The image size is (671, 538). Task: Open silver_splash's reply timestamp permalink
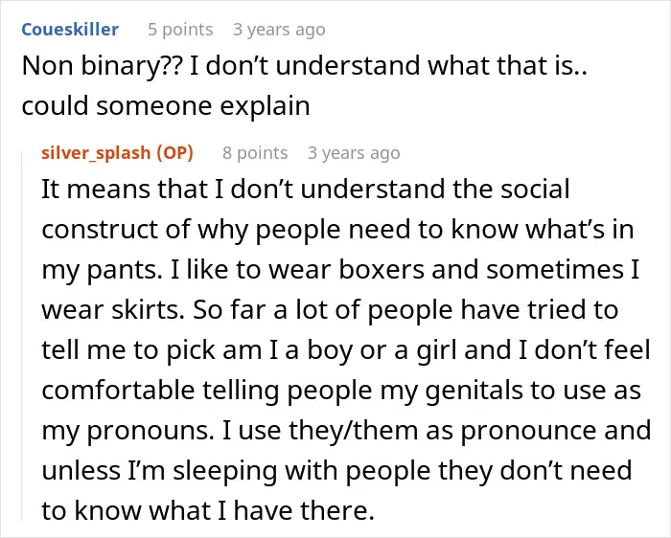click(354, 153)
